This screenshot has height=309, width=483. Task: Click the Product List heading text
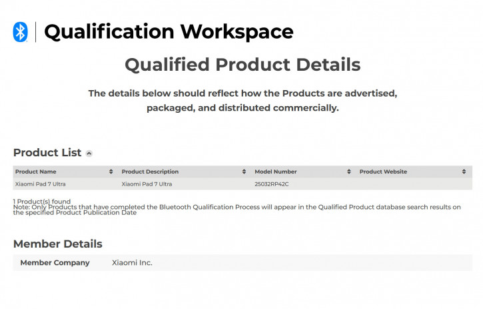tap(47, 152)
